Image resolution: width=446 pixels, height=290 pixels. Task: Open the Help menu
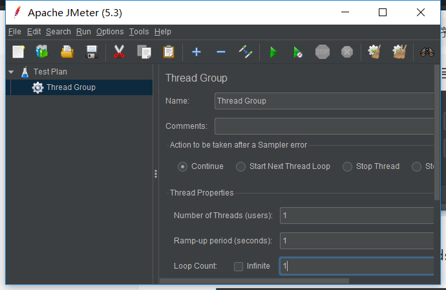click(x=163, y=32)
